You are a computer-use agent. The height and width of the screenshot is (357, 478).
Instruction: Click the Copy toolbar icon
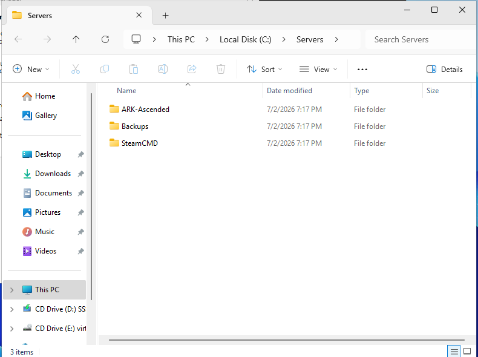click(x=105, y=69)
